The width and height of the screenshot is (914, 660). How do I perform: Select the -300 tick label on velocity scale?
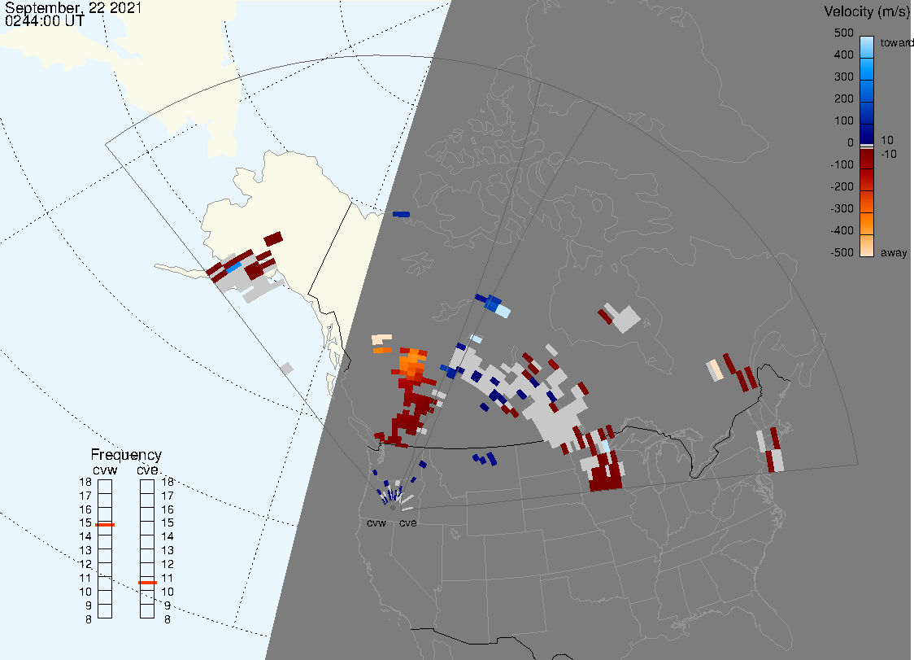click(842, 208)
